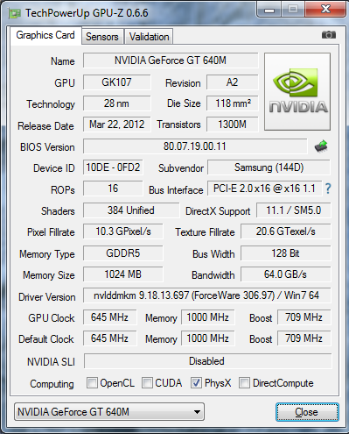Click the Close button
This screenshot has height=434, width=349.
click(x=307, y=412)
